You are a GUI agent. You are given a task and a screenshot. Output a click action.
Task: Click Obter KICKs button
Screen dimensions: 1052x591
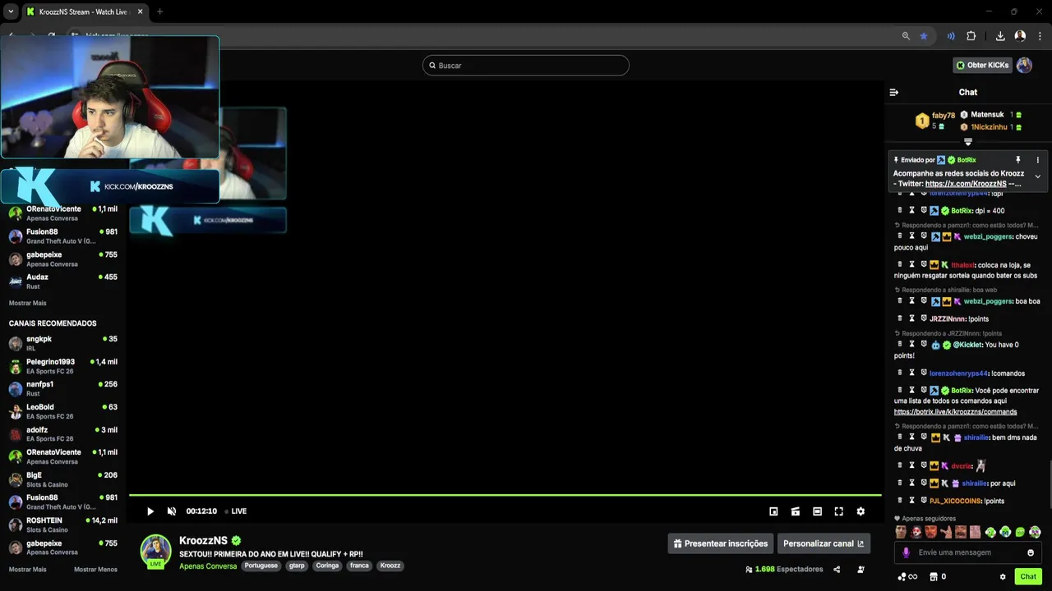(982, 66)
